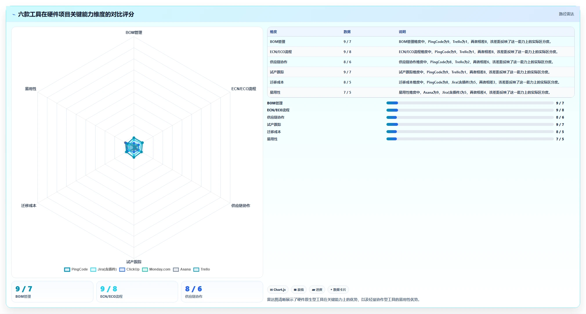The height and width of the screenshot is (314, 586).
Task: Click the 8 / 6 value in table
Action: 347,62
